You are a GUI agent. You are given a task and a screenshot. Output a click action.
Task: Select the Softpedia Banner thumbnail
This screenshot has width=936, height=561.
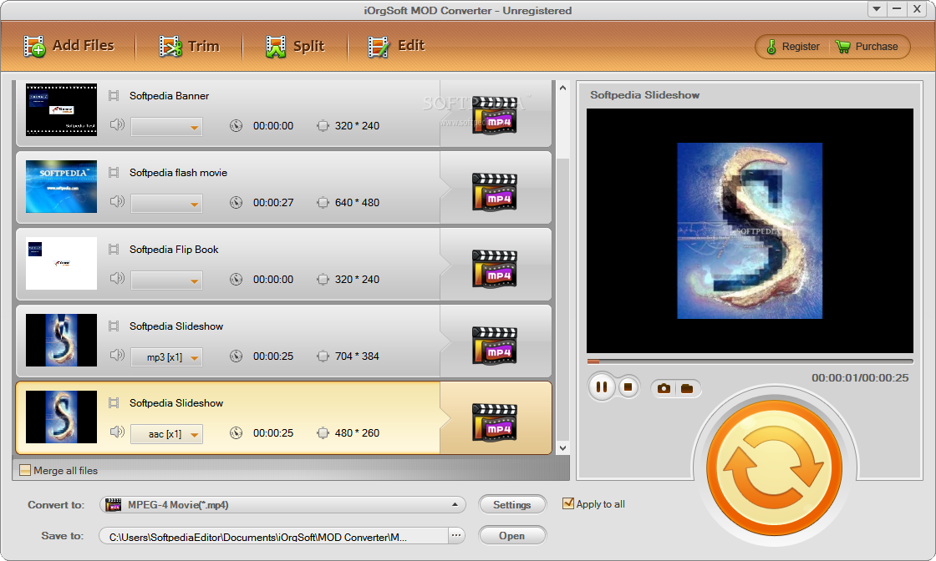click(x=62, y=109)
